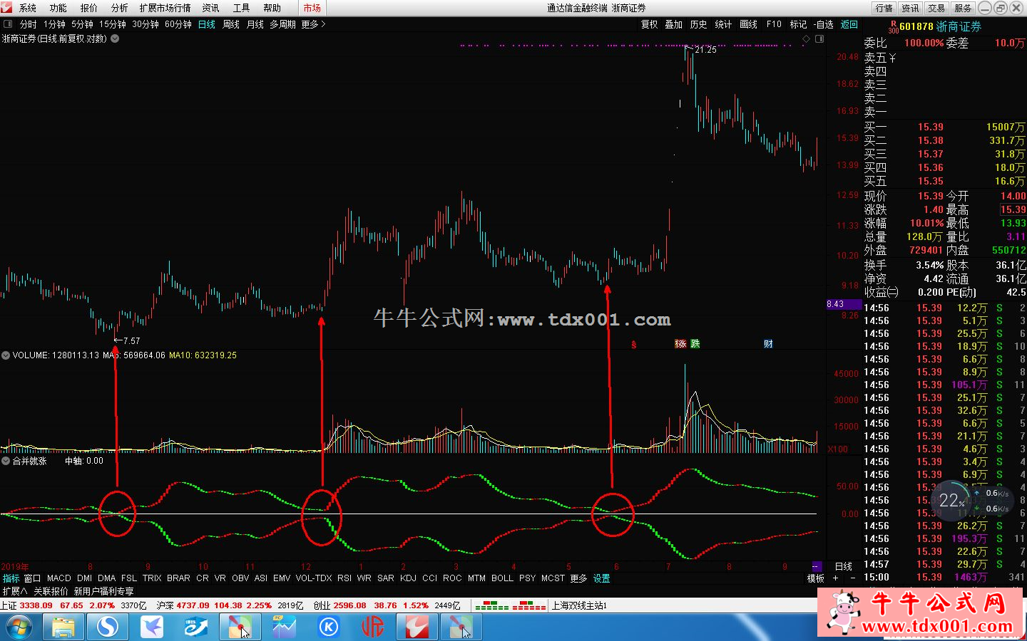Expand dropdown next to 浙商证券 chart title
This screenshot has width=1027, height=641.
tap(115, 39)
